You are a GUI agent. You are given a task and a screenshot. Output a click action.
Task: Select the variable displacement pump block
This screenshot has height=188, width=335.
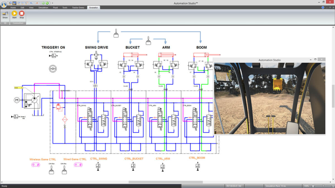click(32, 101)
